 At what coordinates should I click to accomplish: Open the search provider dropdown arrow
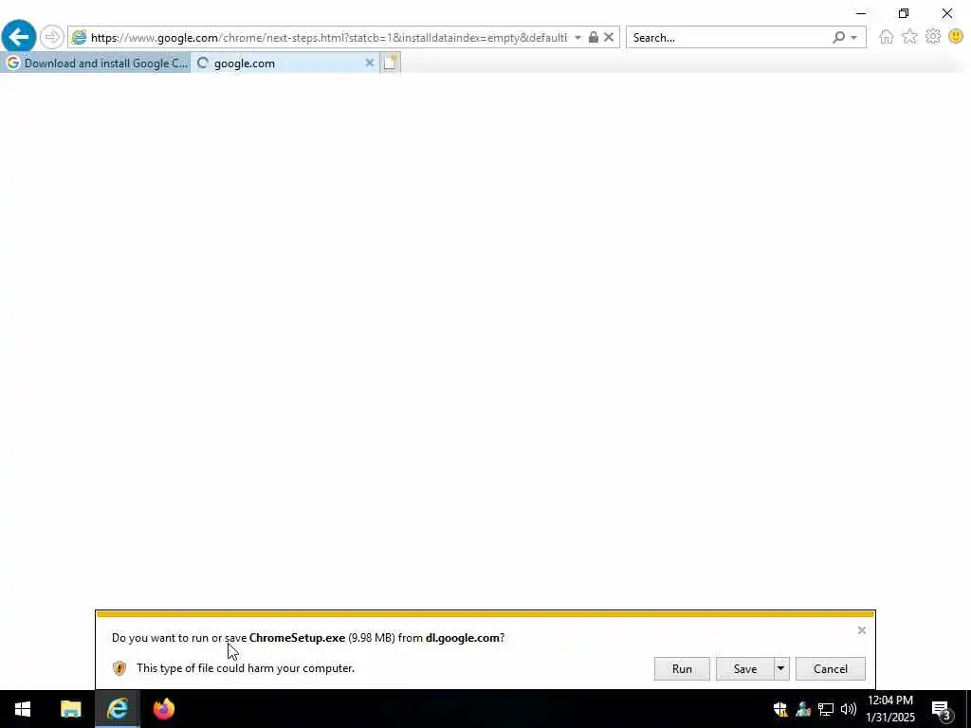click(x=854, y=38)
